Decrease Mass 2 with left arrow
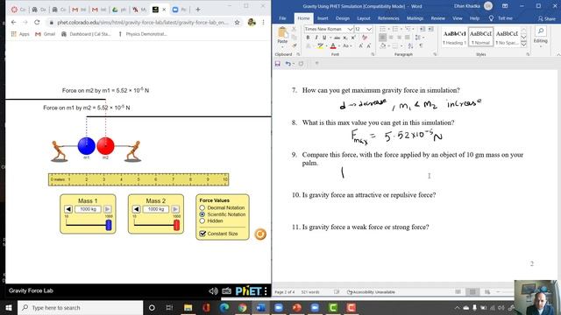Viewport: 561px width, 315px height. tap(137, 209)
